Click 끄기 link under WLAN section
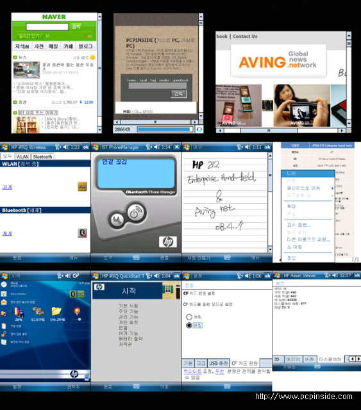Image resolution: width=361 pixels, height=410 pixels. click(x=7, y=187)
